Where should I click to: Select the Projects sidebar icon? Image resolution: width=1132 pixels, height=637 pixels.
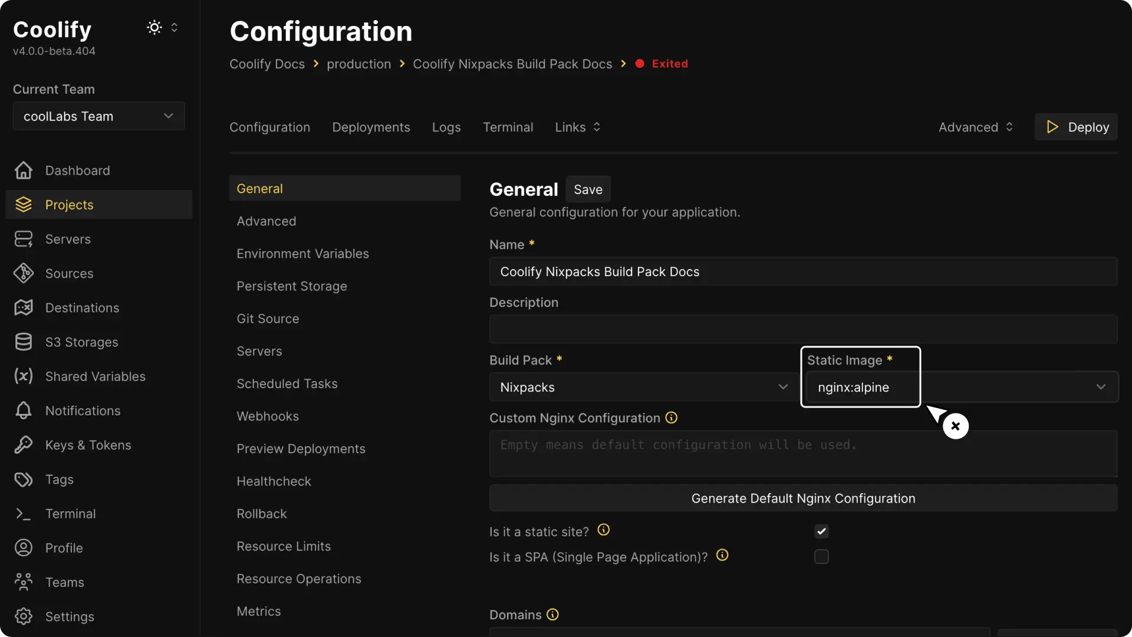[23, 205]
